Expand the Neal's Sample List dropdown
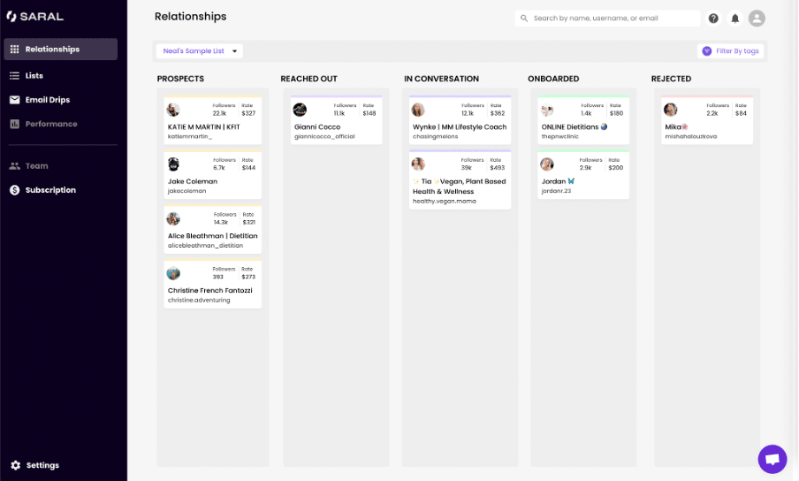Image resolution: width=799 pixels, height=481 pixels. tap(199, 51)
